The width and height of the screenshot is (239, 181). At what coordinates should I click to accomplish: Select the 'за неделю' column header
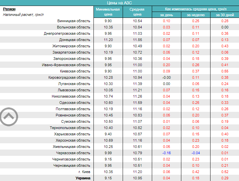tap(196, 15)
